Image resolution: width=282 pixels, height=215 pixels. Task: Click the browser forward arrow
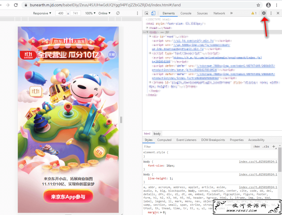(x=8, y=5)
